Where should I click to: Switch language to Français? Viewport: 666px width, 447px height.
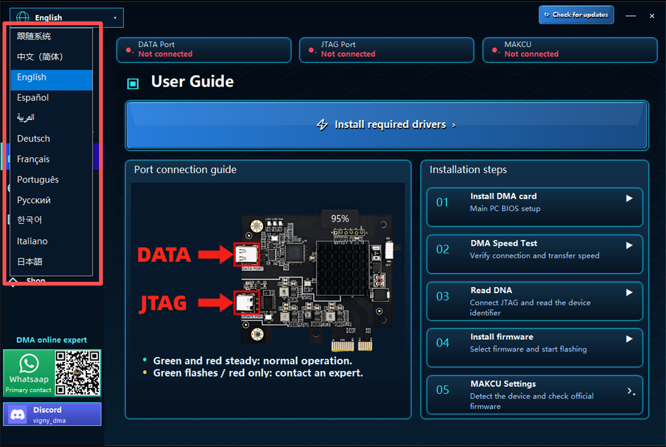pyautogui.click(x=51, y=159)
